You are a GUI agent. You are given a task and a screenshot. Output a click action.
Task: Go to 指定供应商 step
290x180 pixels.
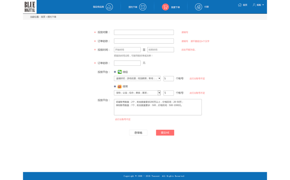tap(98, 7)
